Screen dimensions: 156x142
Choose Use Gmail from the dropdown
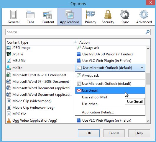[x=110, y=90]
